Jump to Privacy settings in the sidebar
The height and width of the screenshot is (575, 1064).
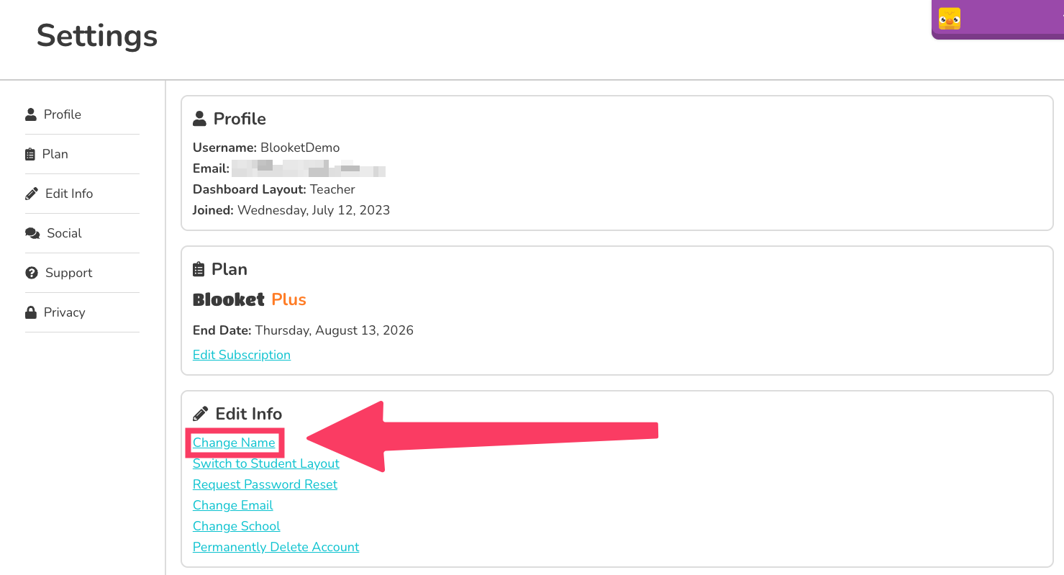[64, 312]
